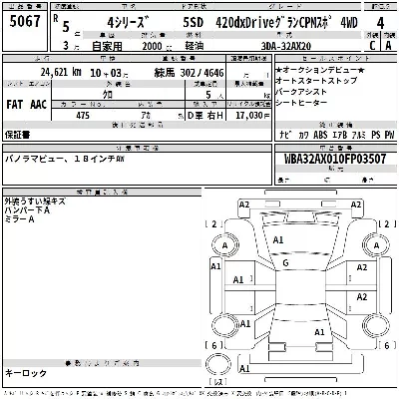This screenshot has height=399, width=399.
Task: Click the A1 mark on the rear bumper
Action: [244, 368]
